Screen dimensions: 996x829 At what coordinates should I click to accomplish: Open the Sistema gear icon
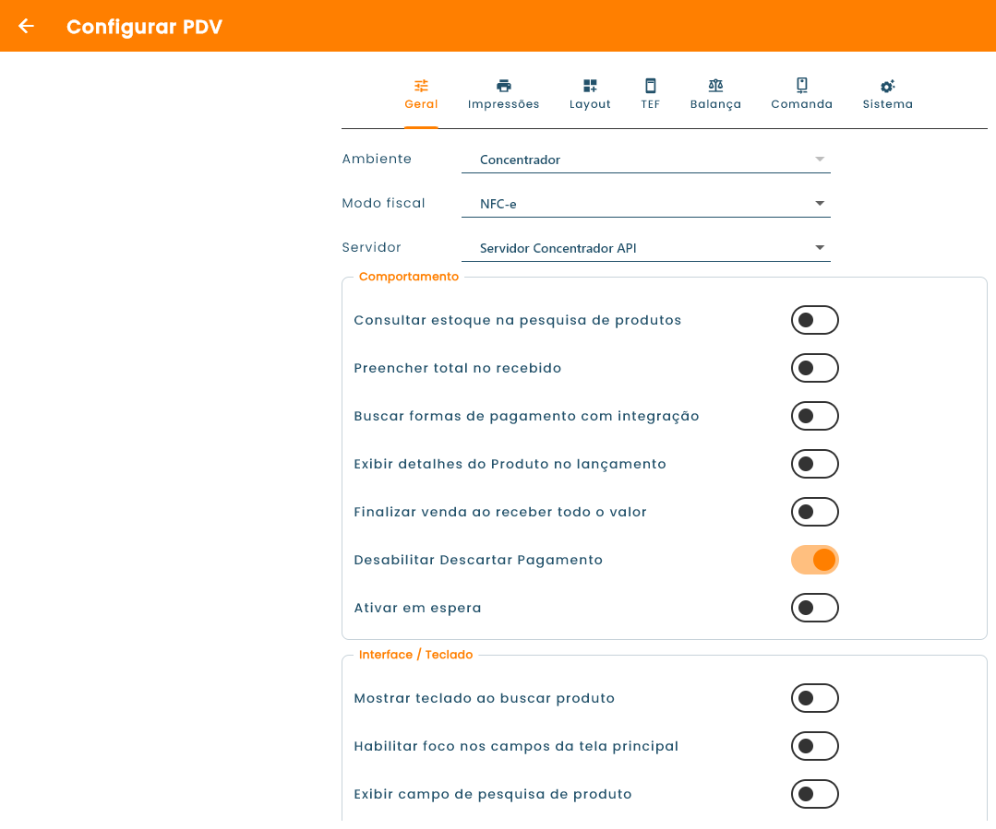[x=887, y=86]
